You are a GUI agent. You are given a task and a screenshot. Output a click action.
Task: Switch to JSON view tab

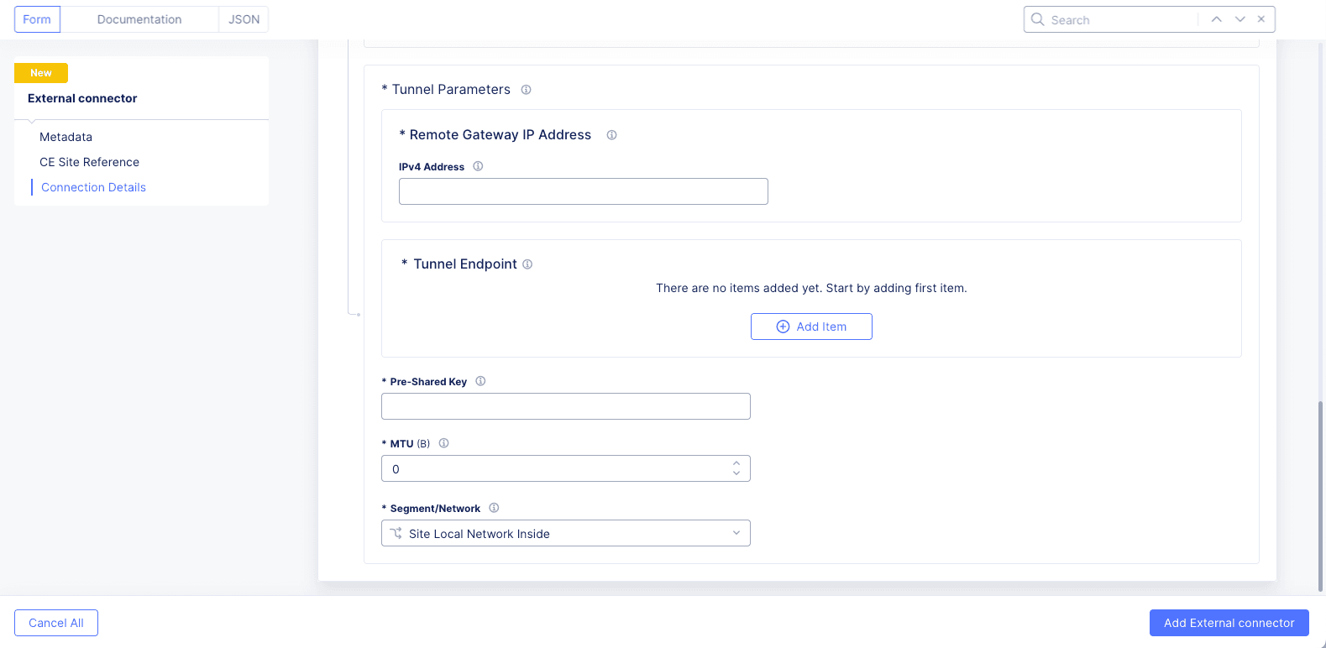[x=244, y=19]
